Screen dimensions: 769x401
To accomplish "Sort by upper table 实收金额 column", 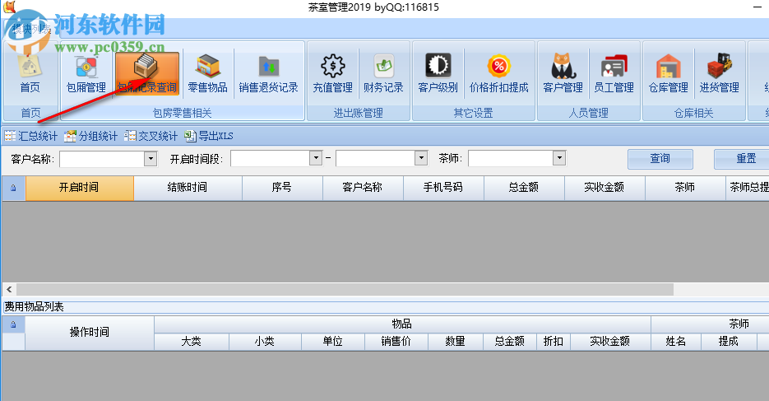I will (x=605, y=188).
